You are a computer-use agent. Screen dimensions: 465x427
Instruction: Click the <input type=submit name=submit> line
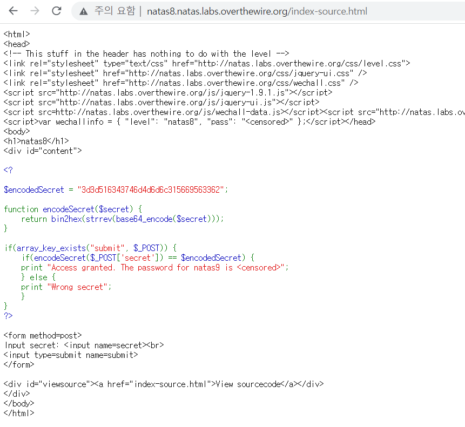tap(71, 355)
